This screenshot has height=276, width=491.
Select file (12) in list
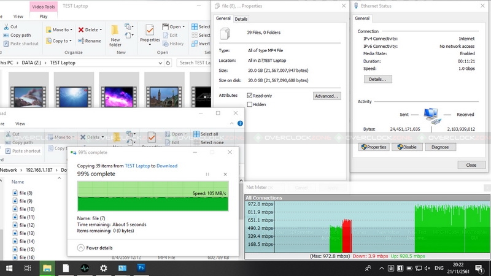(24, 225)
